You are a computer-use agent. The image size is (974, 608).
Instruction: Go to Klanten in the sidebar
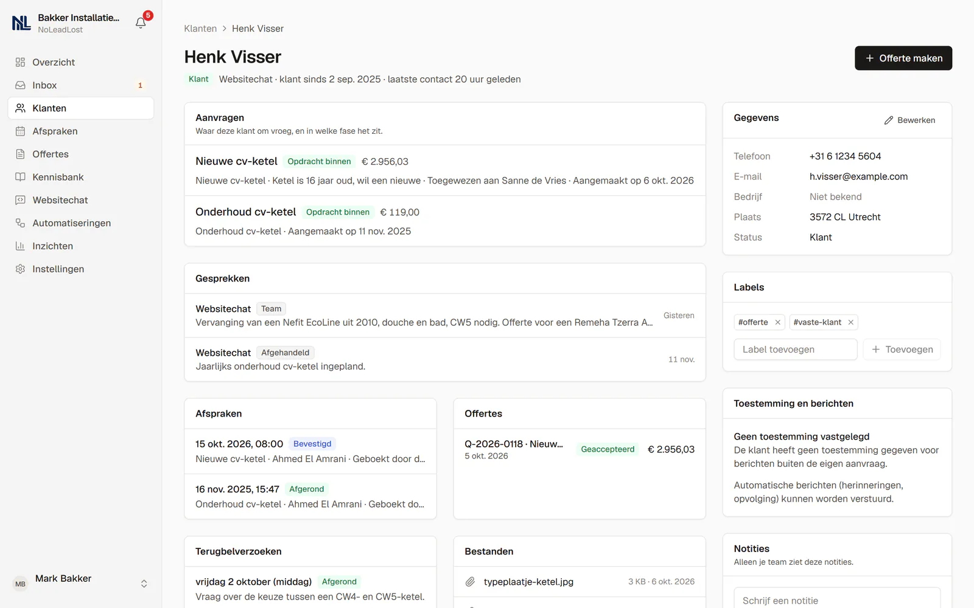coord(81,108)
